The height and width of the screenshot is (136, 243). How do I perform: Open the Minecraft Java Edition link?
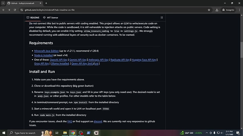(x=46, y=51)
